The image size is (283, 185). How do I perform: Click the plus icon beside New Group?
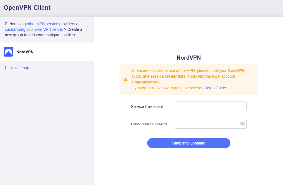click(5, 68)
